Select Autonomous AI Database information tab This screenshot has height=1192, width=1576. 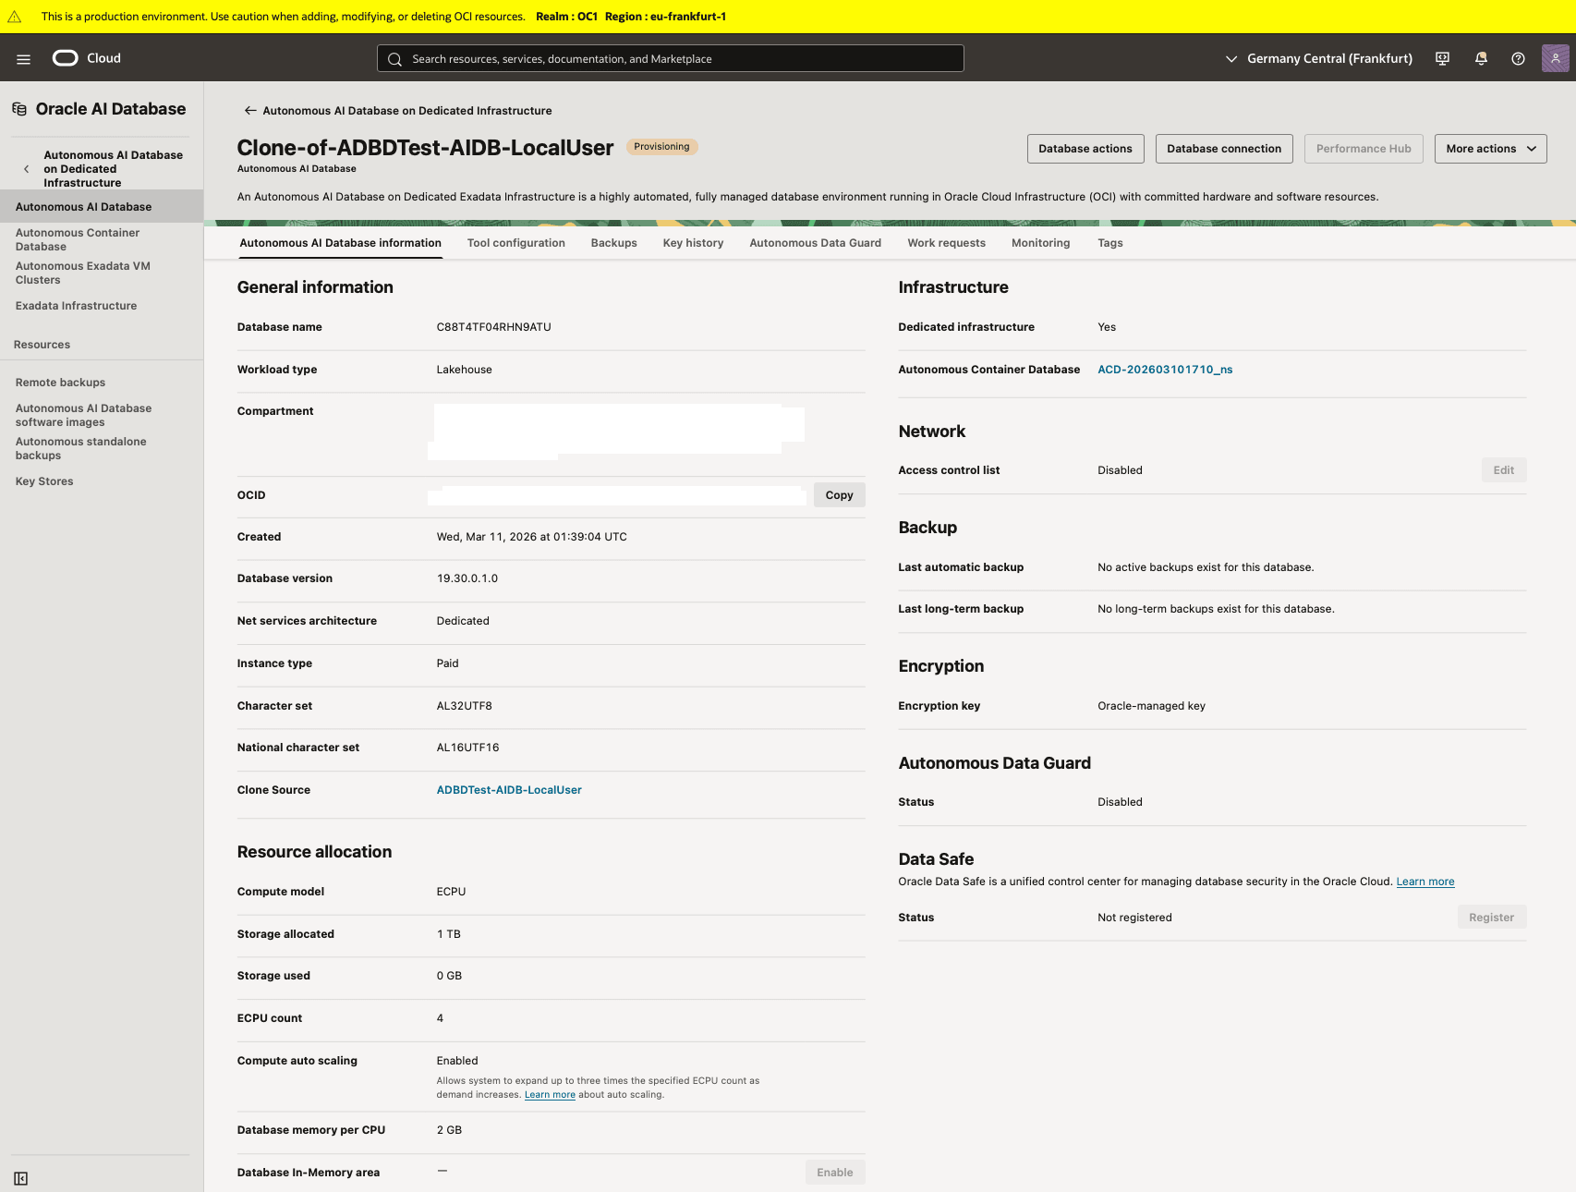pyautogui.click(x=340, y=243)
